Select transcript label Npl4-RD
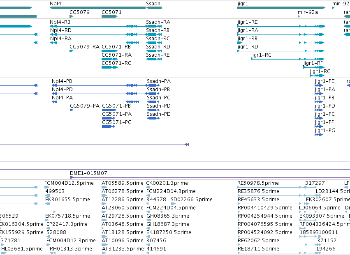 tap(61, 30)
